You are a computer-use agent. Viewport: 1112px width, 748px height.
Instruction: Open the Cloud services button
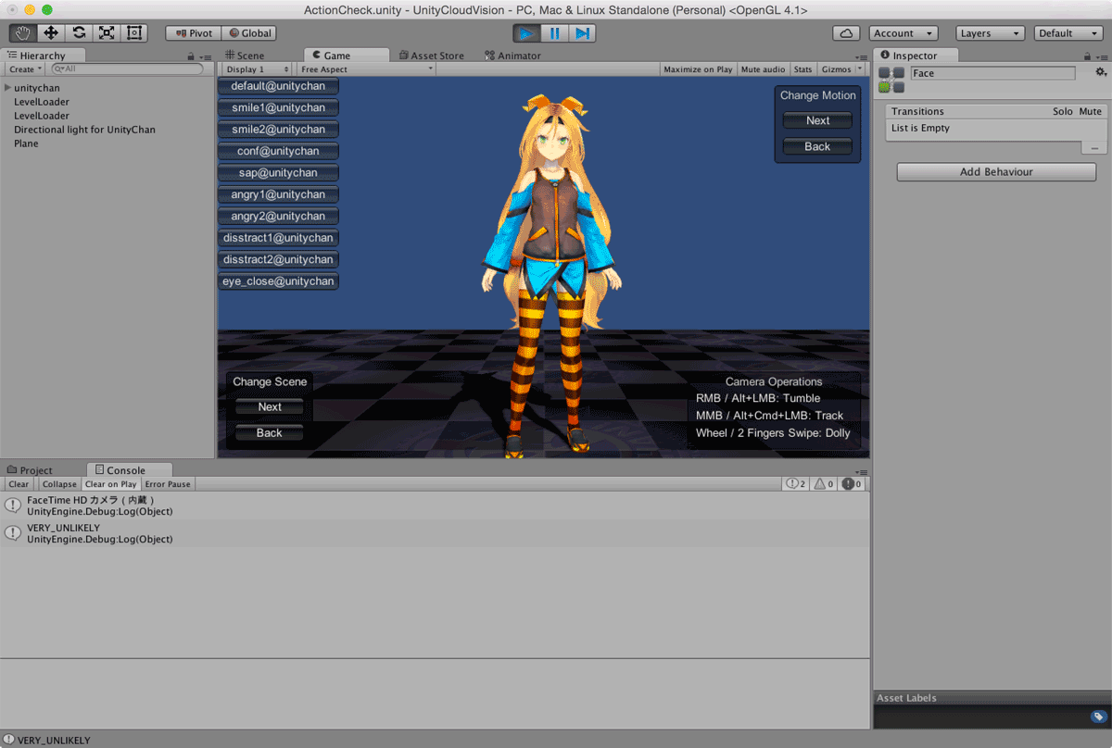coord(846,32)
